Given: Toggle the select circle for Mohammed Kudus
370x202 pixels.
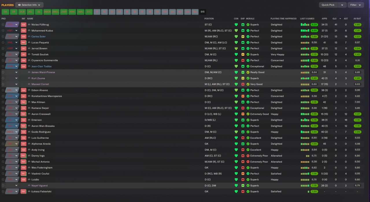Looking at the screenshot, I should click(3, 31).
